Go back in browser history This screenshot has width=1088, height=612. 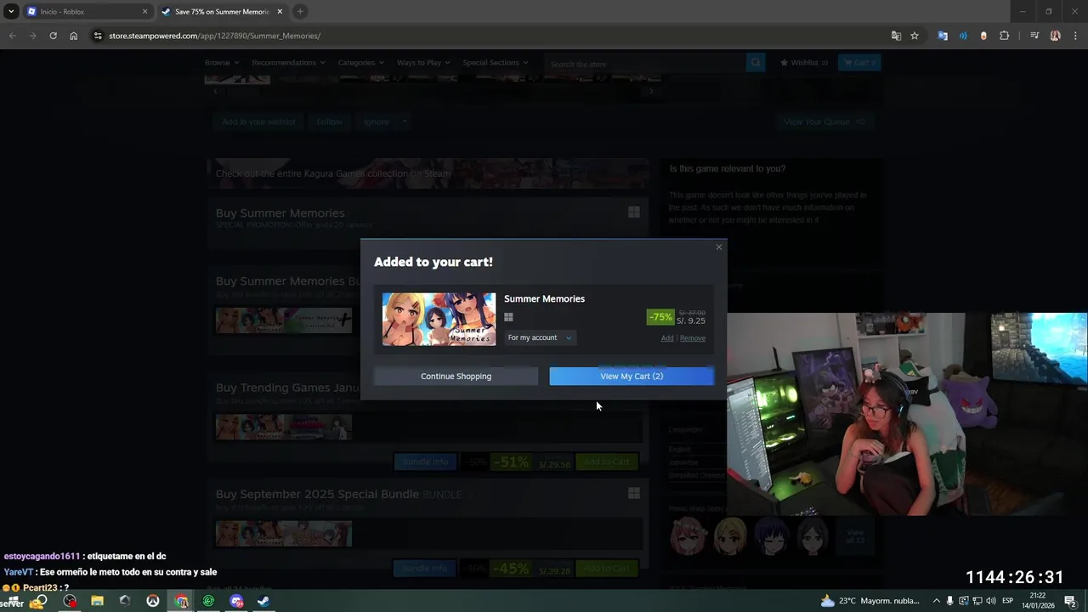[x=13, y=36]
